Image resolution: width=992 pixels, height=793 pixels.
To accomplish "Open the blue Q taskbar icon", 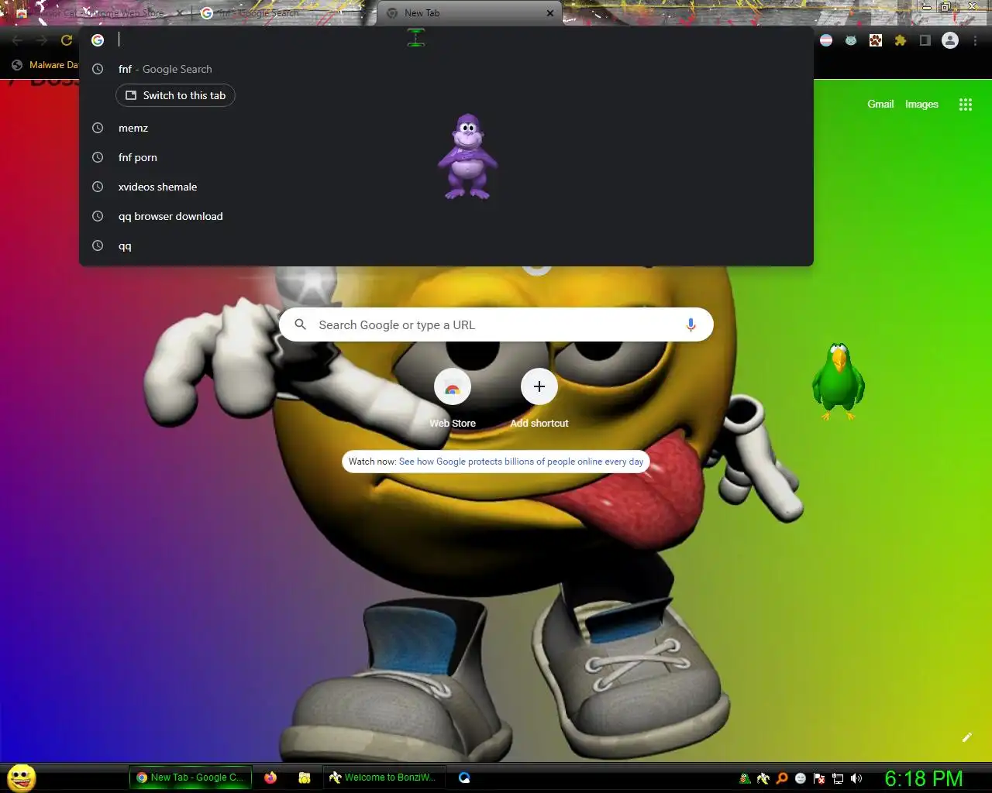I will (464, 778).
